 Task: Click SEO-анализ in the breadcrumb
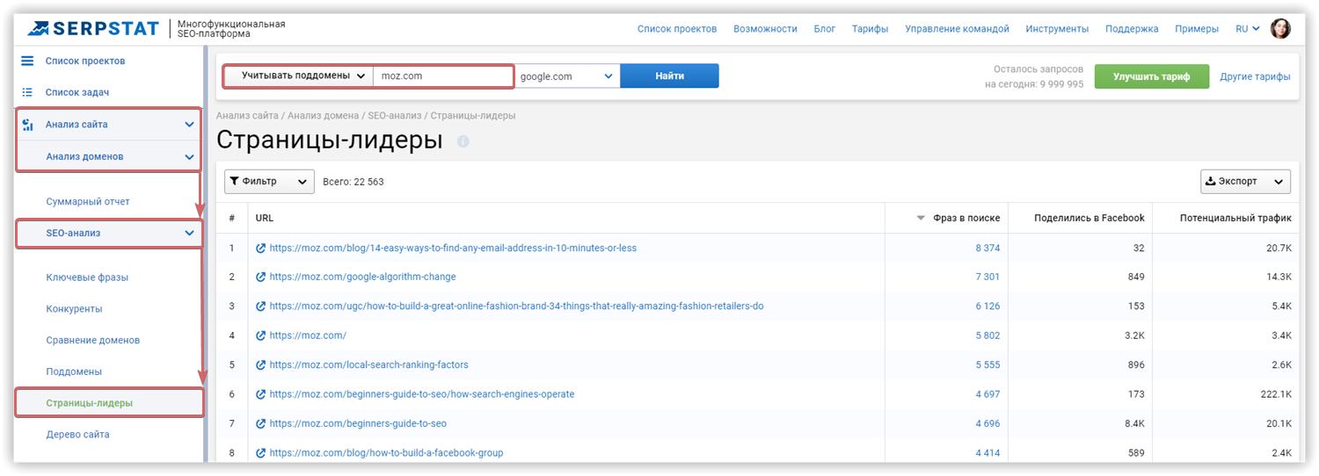(395, 116)
